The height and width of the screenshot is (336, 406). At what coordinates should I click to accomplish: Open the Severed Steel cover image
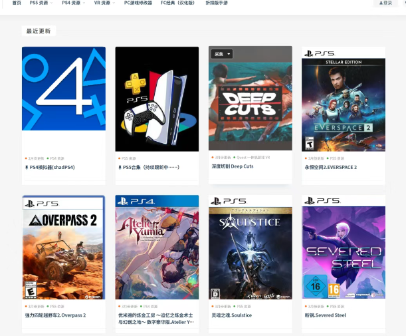click(x=344, y=247)
